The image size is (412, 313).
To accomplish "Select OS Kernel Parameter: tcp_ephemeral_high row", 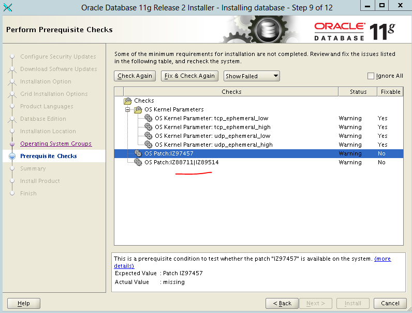I will (259, 127).
